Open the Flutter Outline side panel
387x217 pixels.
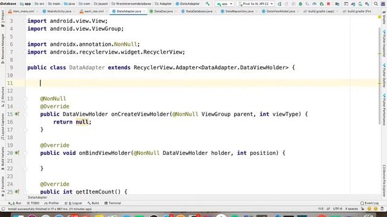pos(384,75)
